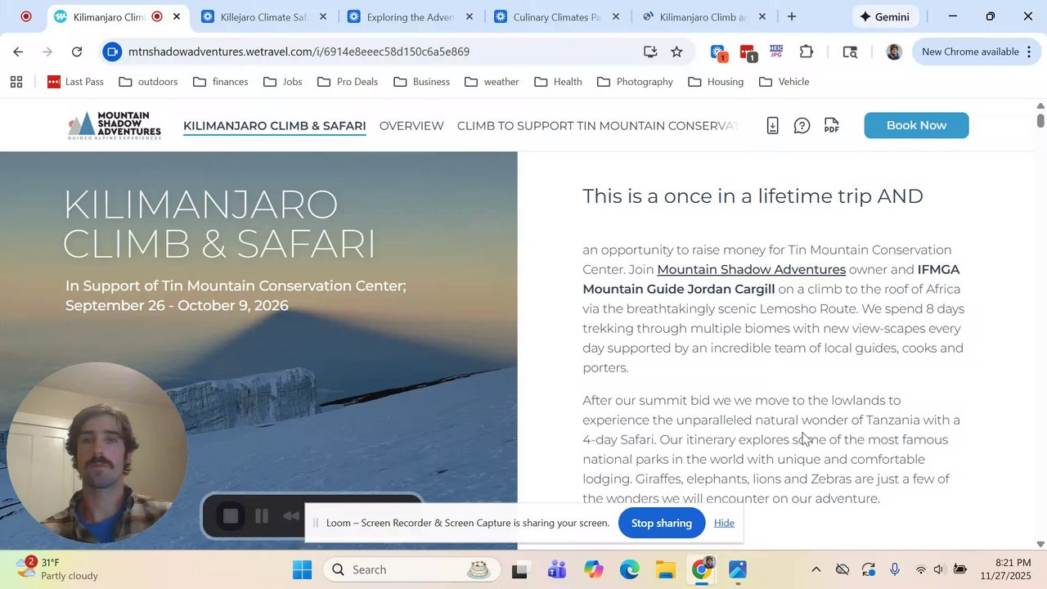Open the Last Pass bookmark
Viewport: 1047px width, 589px height.
(76, 82)
